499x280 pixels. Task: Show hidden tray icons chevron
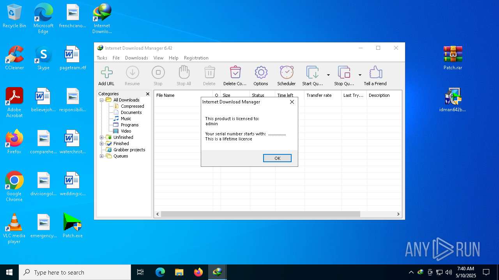tap(411, 272)
